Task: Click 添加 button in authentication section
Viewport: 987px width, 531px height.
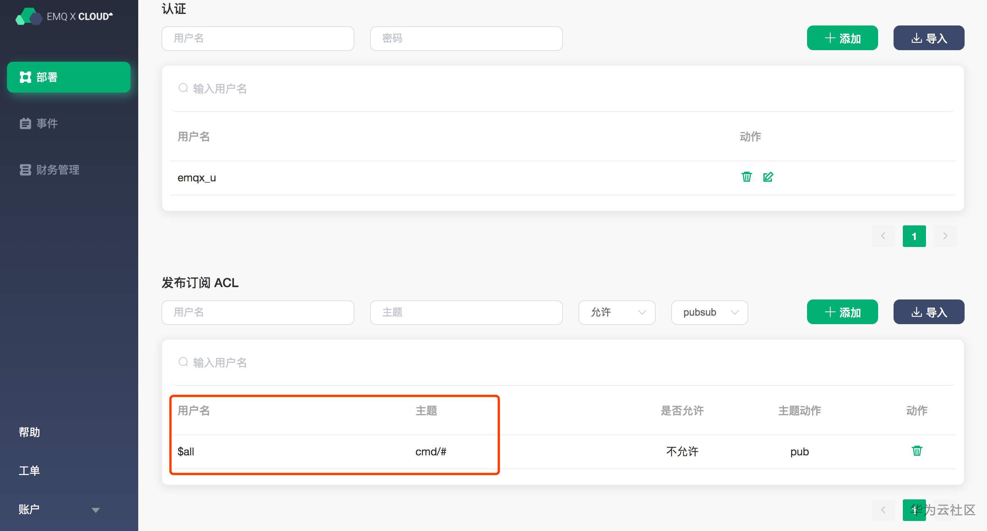Action: 842,38
